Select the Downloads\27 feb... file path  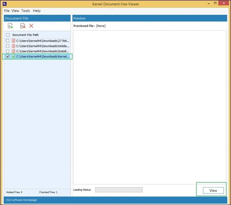coord(43,41)
